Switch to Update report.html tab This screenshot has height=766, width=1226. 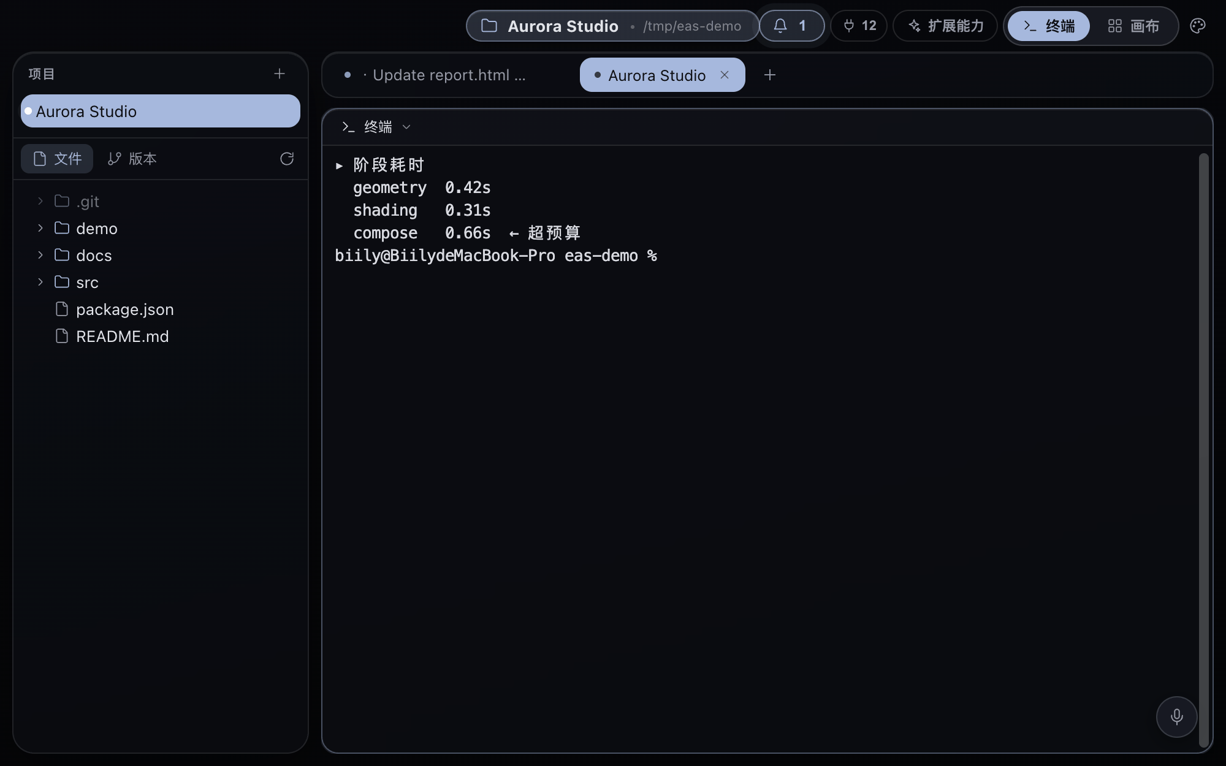tap(449, 75)
